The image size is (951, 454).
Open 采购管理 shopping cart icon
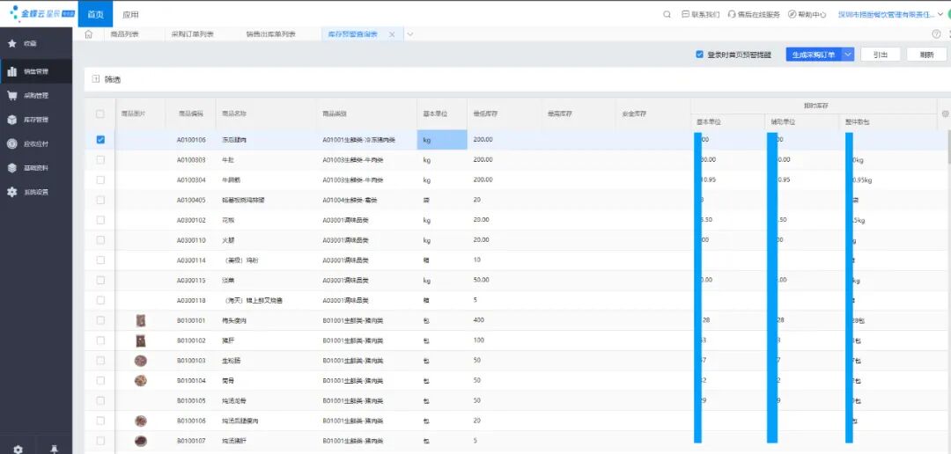[x=11, y=95]
